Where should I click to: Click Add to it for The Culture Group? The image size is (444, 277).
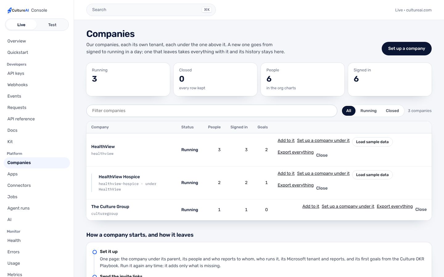(310, 206)
